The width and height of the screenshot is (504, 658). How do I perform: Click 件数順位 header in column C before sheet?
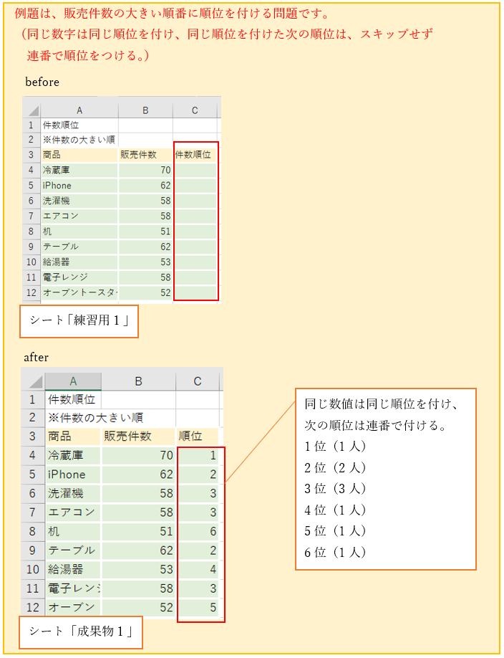[x=195, y=154]
